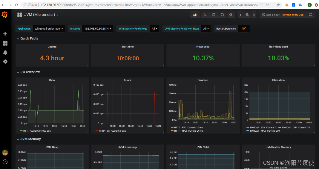319x169 pixels.
Task: Open the Alerting bell icon
Action: (5, 53)
